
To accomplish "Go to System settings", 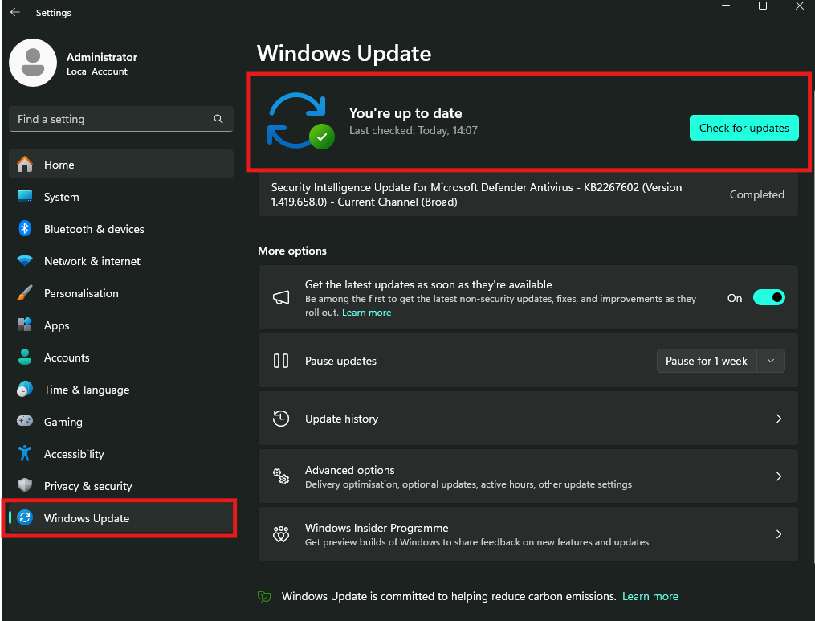I will click(121, 197).
